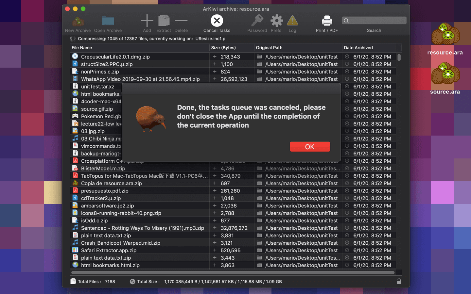The height and width of the screenshot is (294, 471).
Task: Click the Cancel Tasks toolbar icon
Action: 217,21
